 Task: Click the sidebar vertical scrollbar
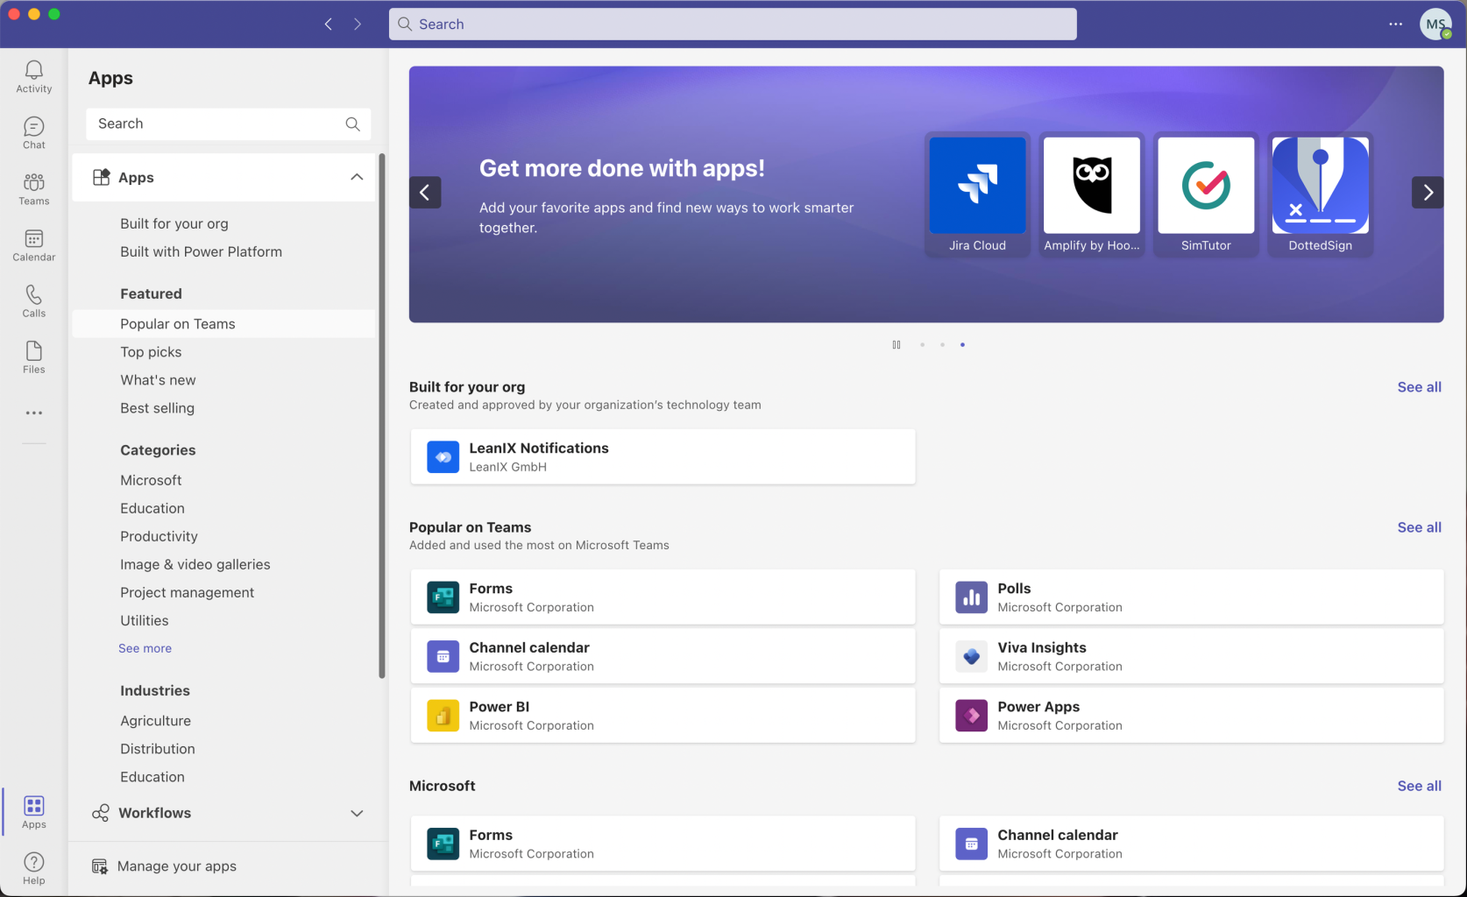coord(381,416)
